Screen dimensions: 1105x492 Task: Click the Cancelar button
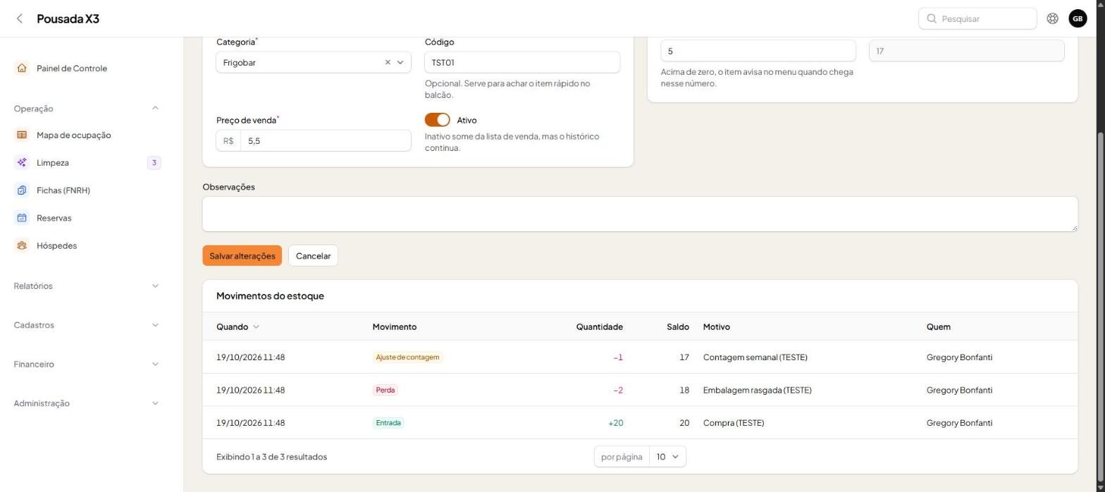click(x=313, y=256)
